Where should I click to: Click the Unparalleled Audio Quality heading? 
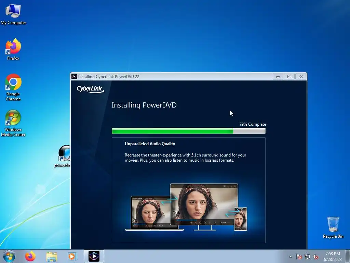click(x=150, y=144)
